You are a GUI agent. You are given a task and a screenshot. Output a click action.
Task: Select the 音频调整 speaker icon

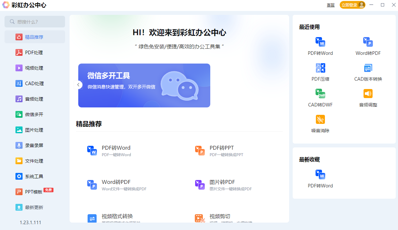368,94
